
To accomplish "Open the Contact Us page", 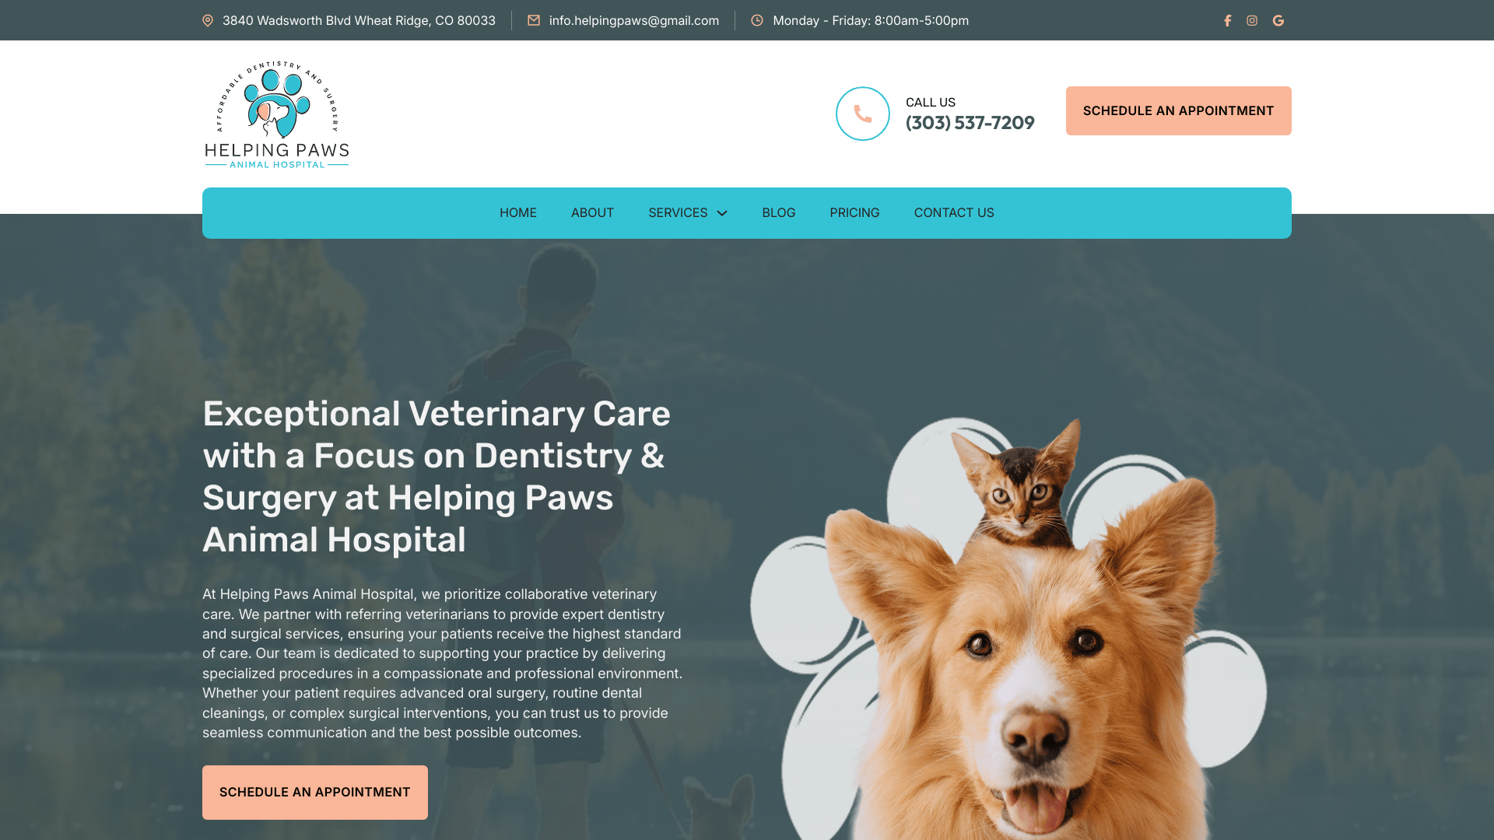I will 954,213.
